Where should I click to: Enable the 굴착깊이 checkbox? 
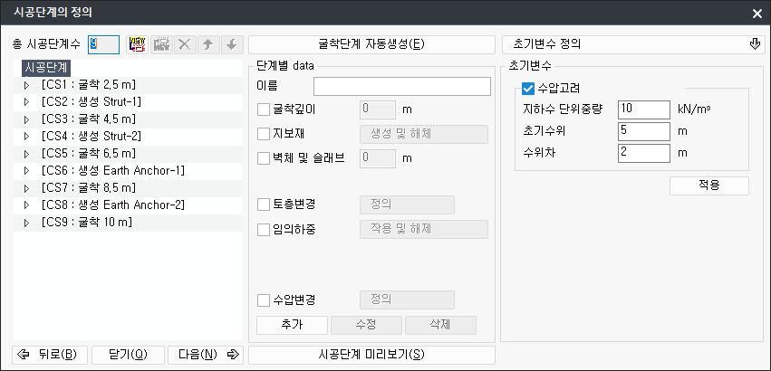[x=265, y=110]
